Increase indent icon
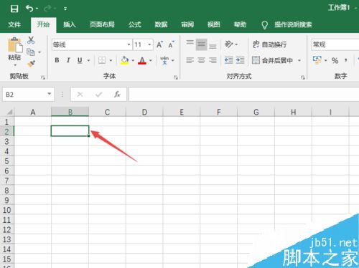Screen dimensions: 359x268 [x=240, y=60]
